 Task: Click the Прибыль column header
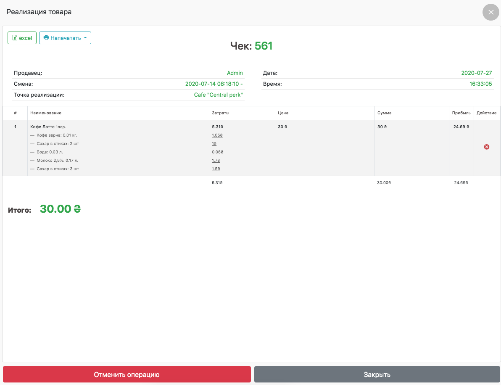tap(461, 113)
